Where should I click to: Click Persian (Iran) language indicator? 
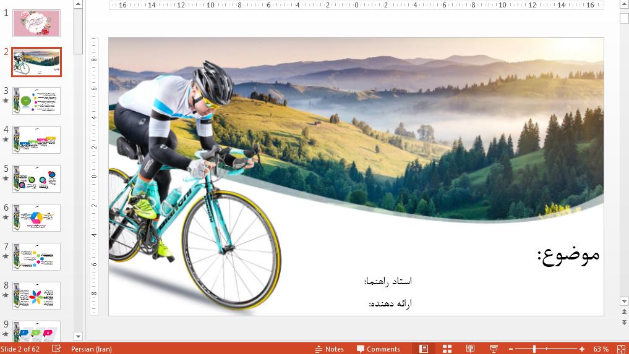pyautogui.click(x=91, y=349)
